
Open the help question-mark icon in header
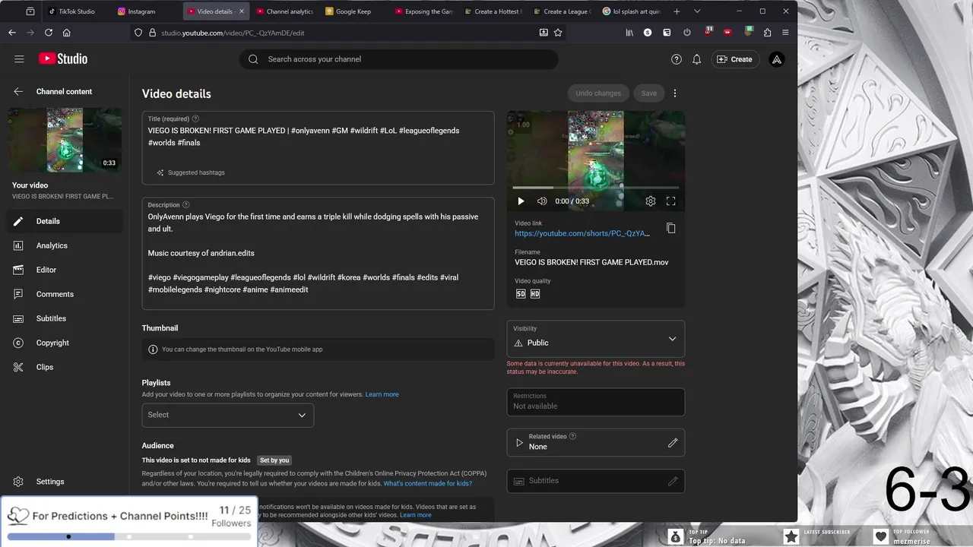677,59
